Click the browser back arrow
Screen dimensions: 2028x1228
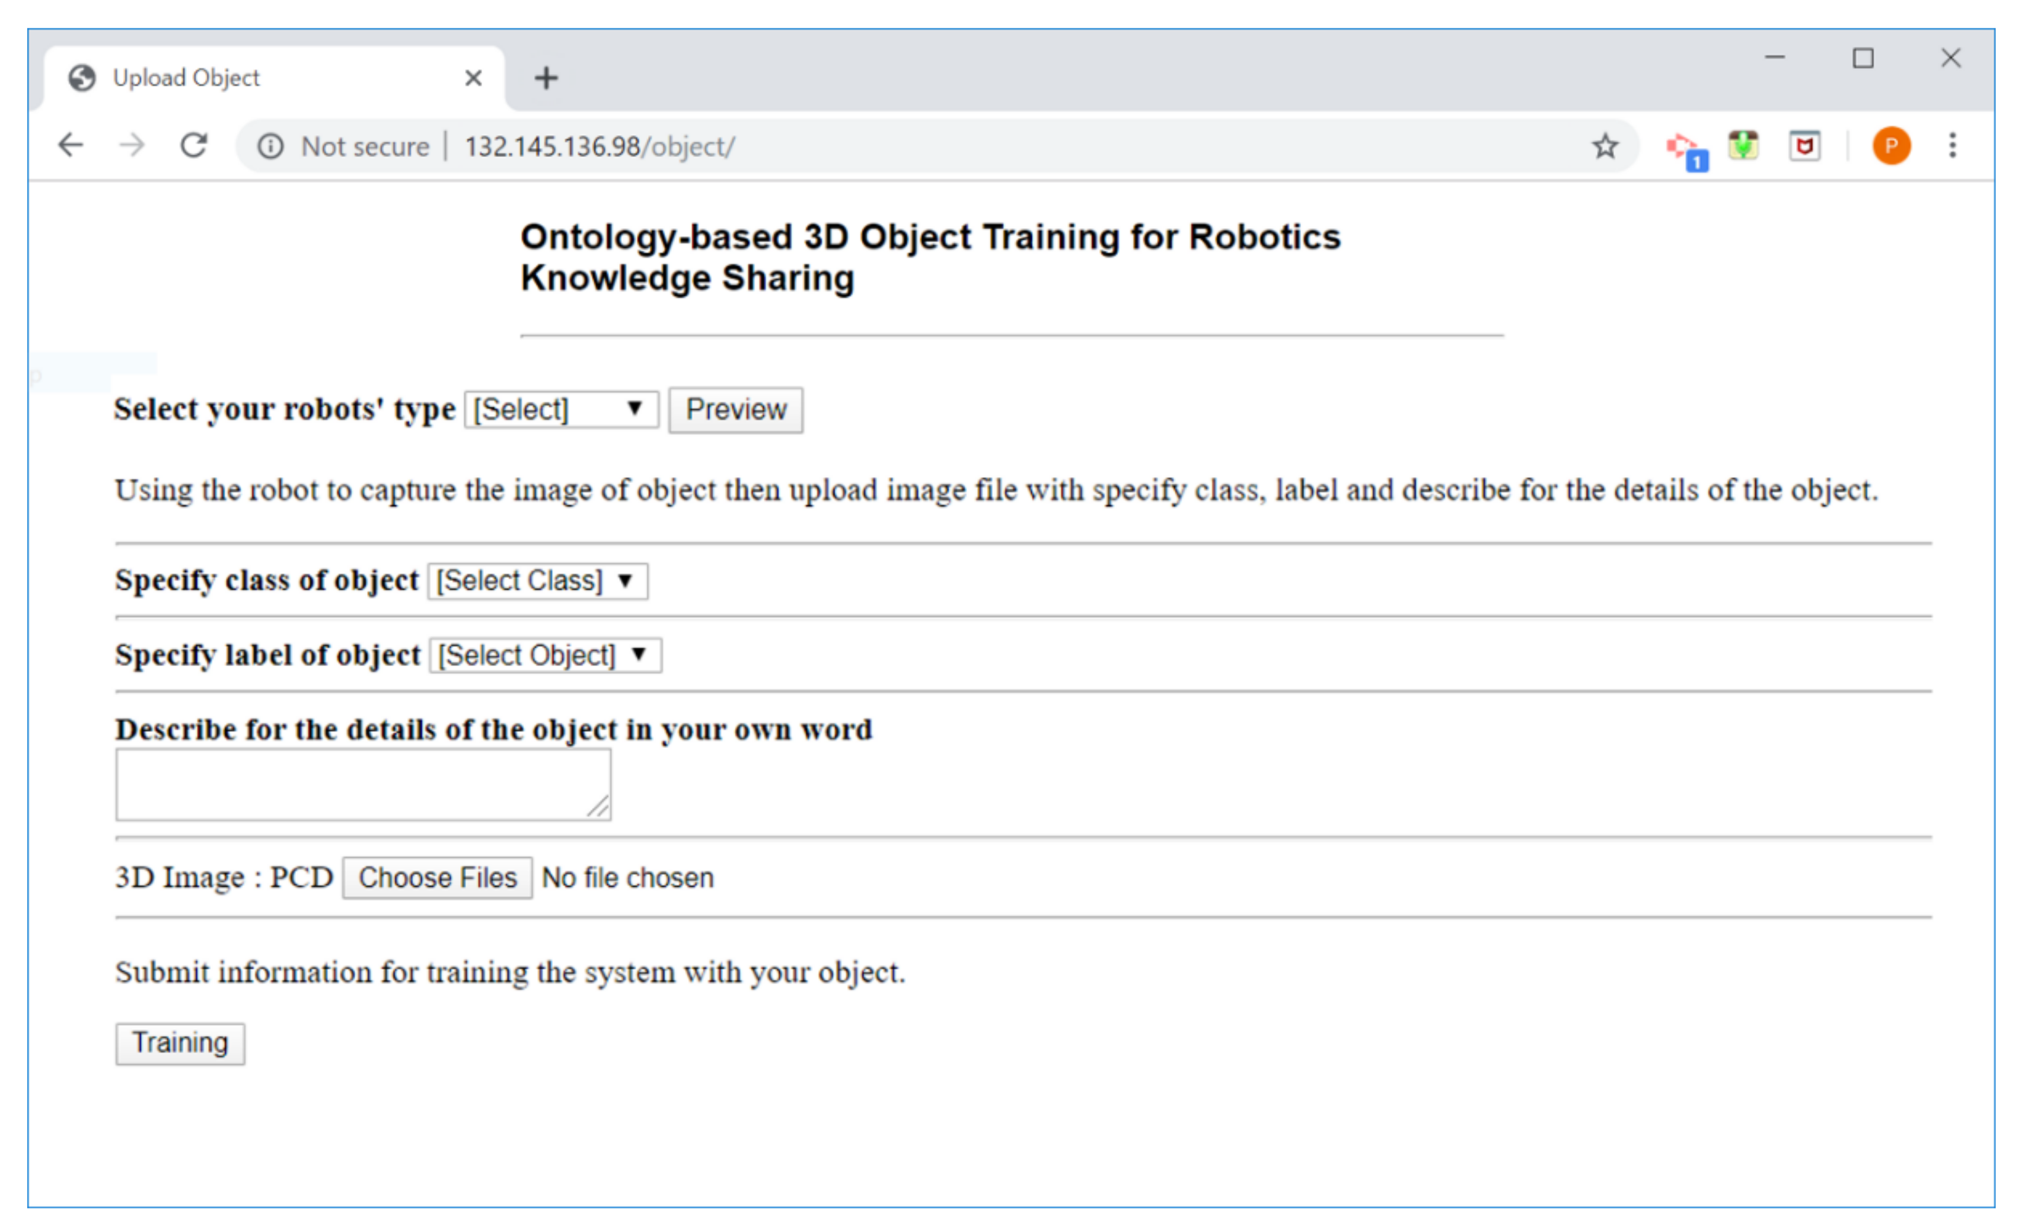[71, 146]
